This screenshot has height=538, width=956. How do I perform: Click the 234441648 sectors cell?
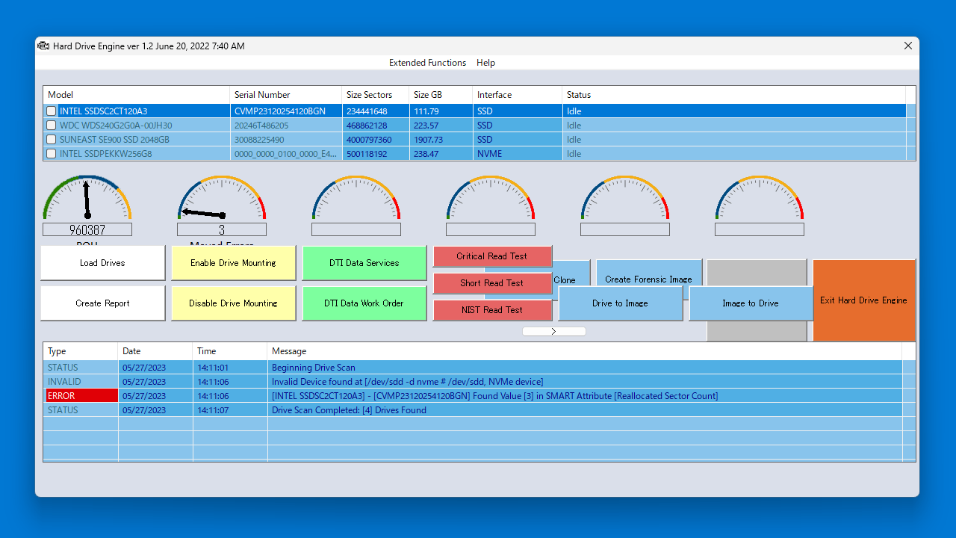point(375,111)
